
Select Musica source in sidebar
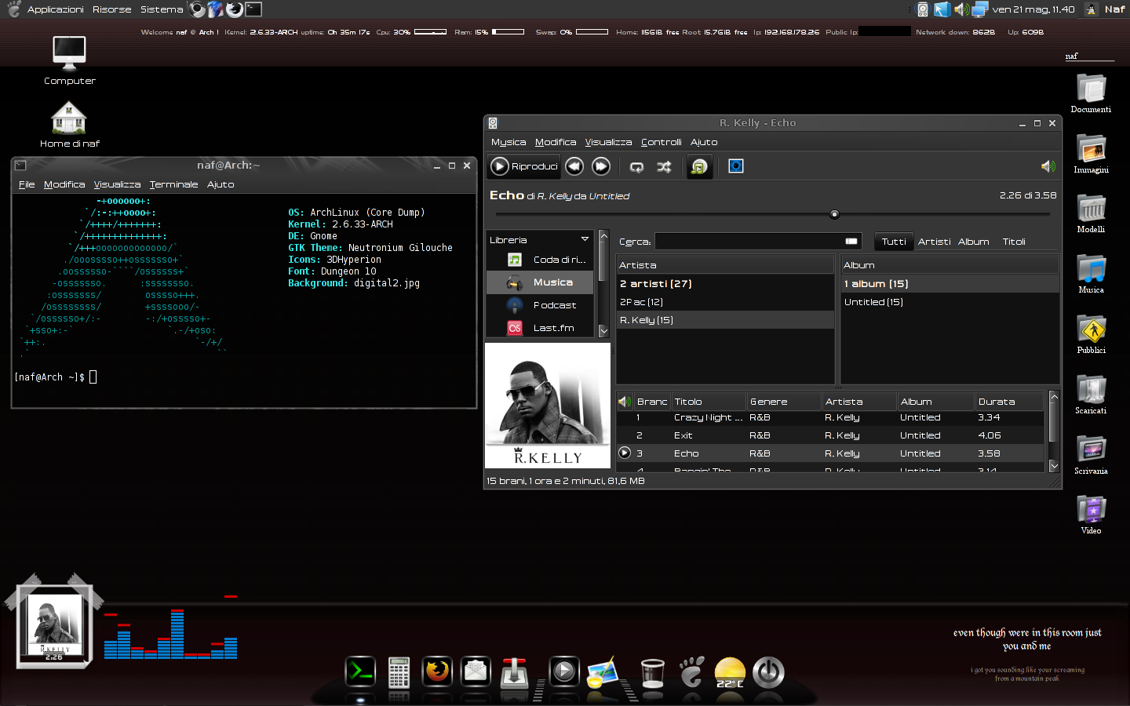[x=540, y=282]
